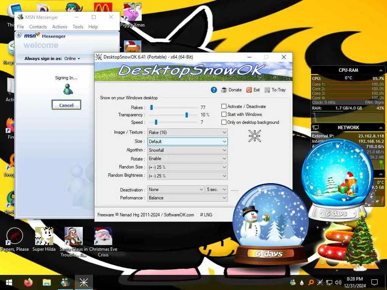This screenshot has height=290, width=387.
Task: Open the 5 sec. dropdown
Action: click(217, 190)
